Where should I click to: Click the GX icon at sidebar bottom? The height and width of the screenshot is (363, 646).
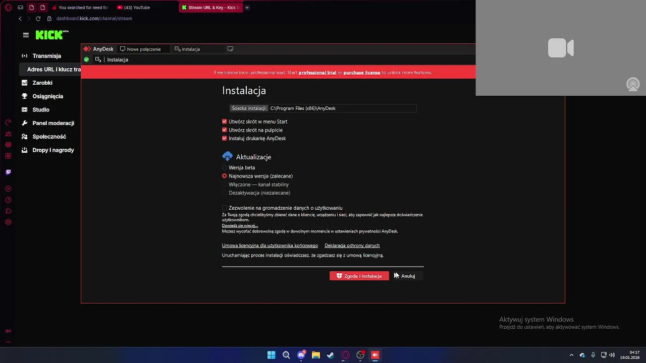tap(8, 331)
